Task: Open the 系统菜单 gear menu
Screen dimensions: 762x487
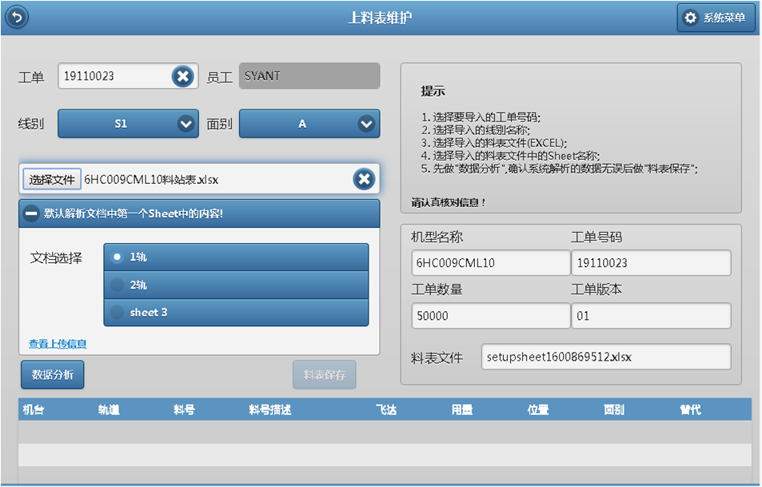Action: click(x=716, y=18)
